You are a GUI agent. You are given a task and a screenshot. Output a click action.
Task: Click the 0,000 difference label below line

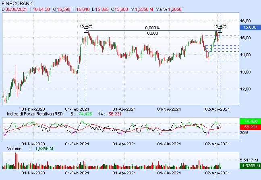(x=153, y=33)
